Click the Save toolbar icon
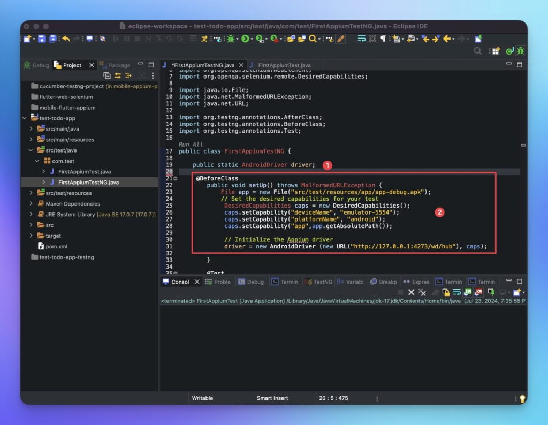The image size is (548, 425). (42, 39)
